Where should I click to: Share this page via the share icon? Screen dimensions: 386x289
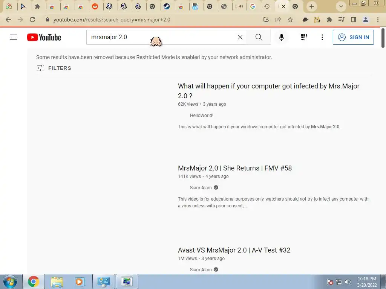[x=278, y=20]
